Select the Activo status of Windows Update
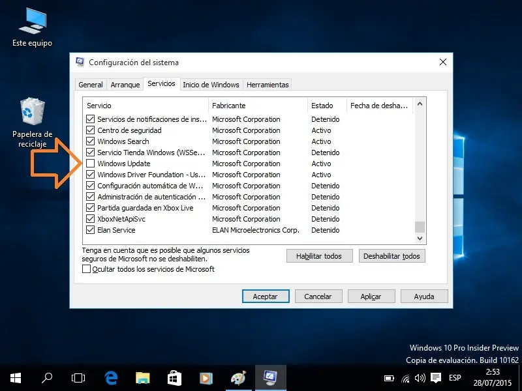 pos(321,164)
